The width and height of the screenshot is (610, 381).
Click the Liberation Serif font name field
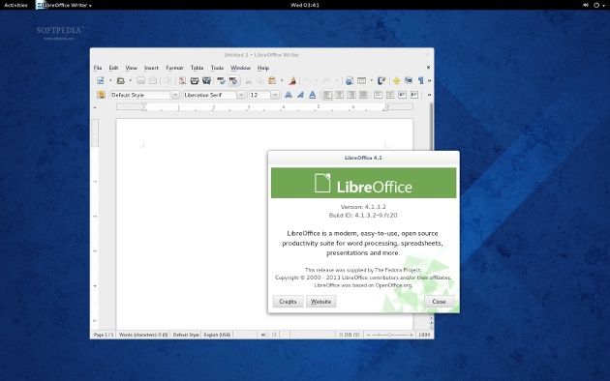click(x=210, y=95)
